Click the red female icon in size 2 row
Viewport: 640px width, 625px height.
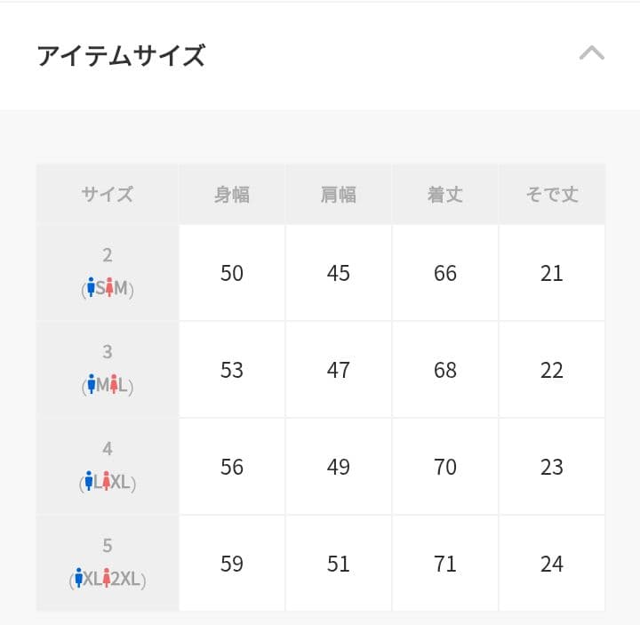point(109,287)
